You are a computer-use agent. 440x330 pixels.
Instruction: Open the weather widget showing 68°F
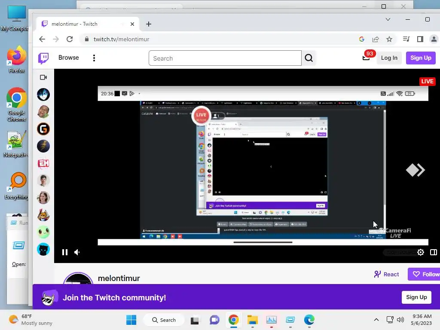pos(31,320)
